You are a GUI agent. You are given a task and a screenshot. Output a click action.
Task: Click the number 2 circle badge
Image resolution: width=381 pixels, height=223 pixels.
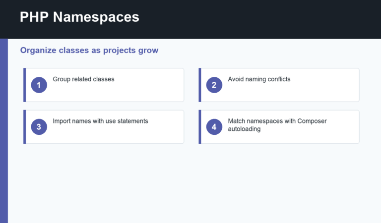tap(214, 85)
